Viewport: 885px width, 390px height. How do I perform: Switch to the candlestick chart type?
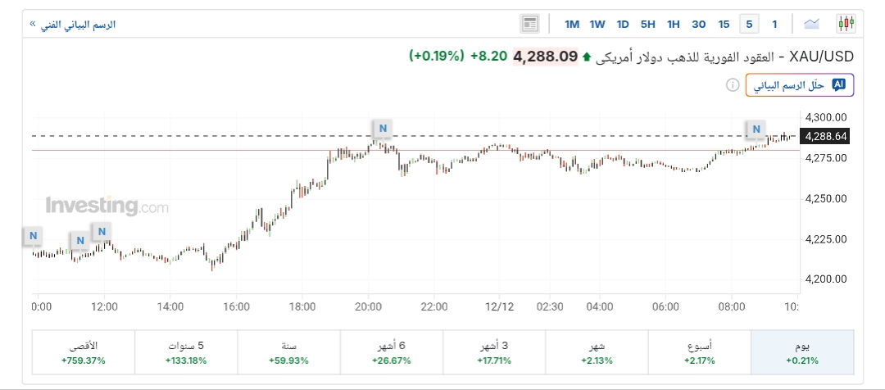pos(845,24)
